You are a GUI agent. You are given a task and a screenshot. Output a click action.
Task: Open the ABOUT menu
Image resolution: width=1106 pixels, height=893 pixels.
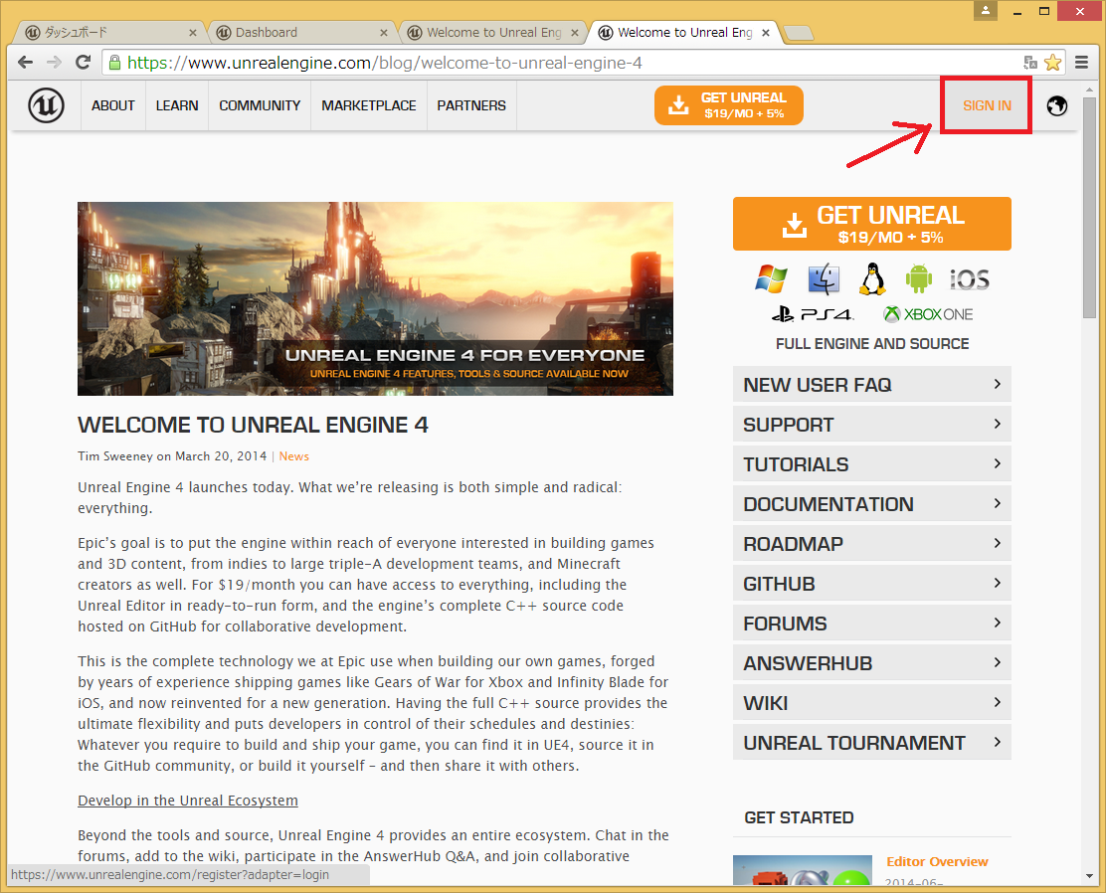coord(112,105)
